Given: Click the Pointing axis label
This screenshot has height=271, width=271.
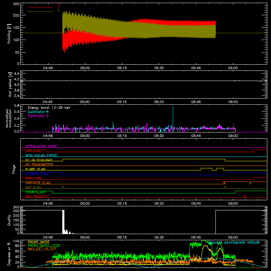Looking at the screenshot, I should coord(9,34).
